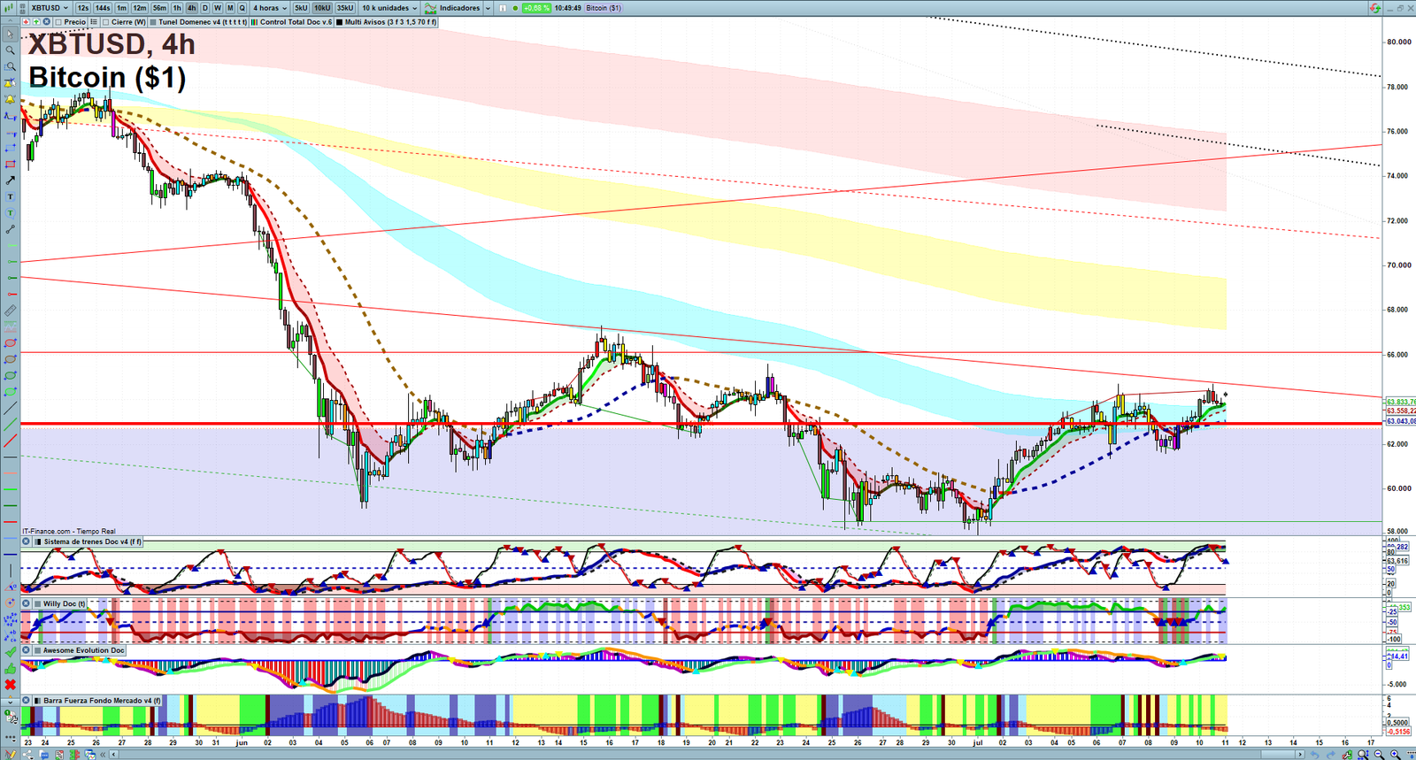Switch to the 56m timeframe button
This screenshot has height=760, width=1416.
click(x=159, y=8)
